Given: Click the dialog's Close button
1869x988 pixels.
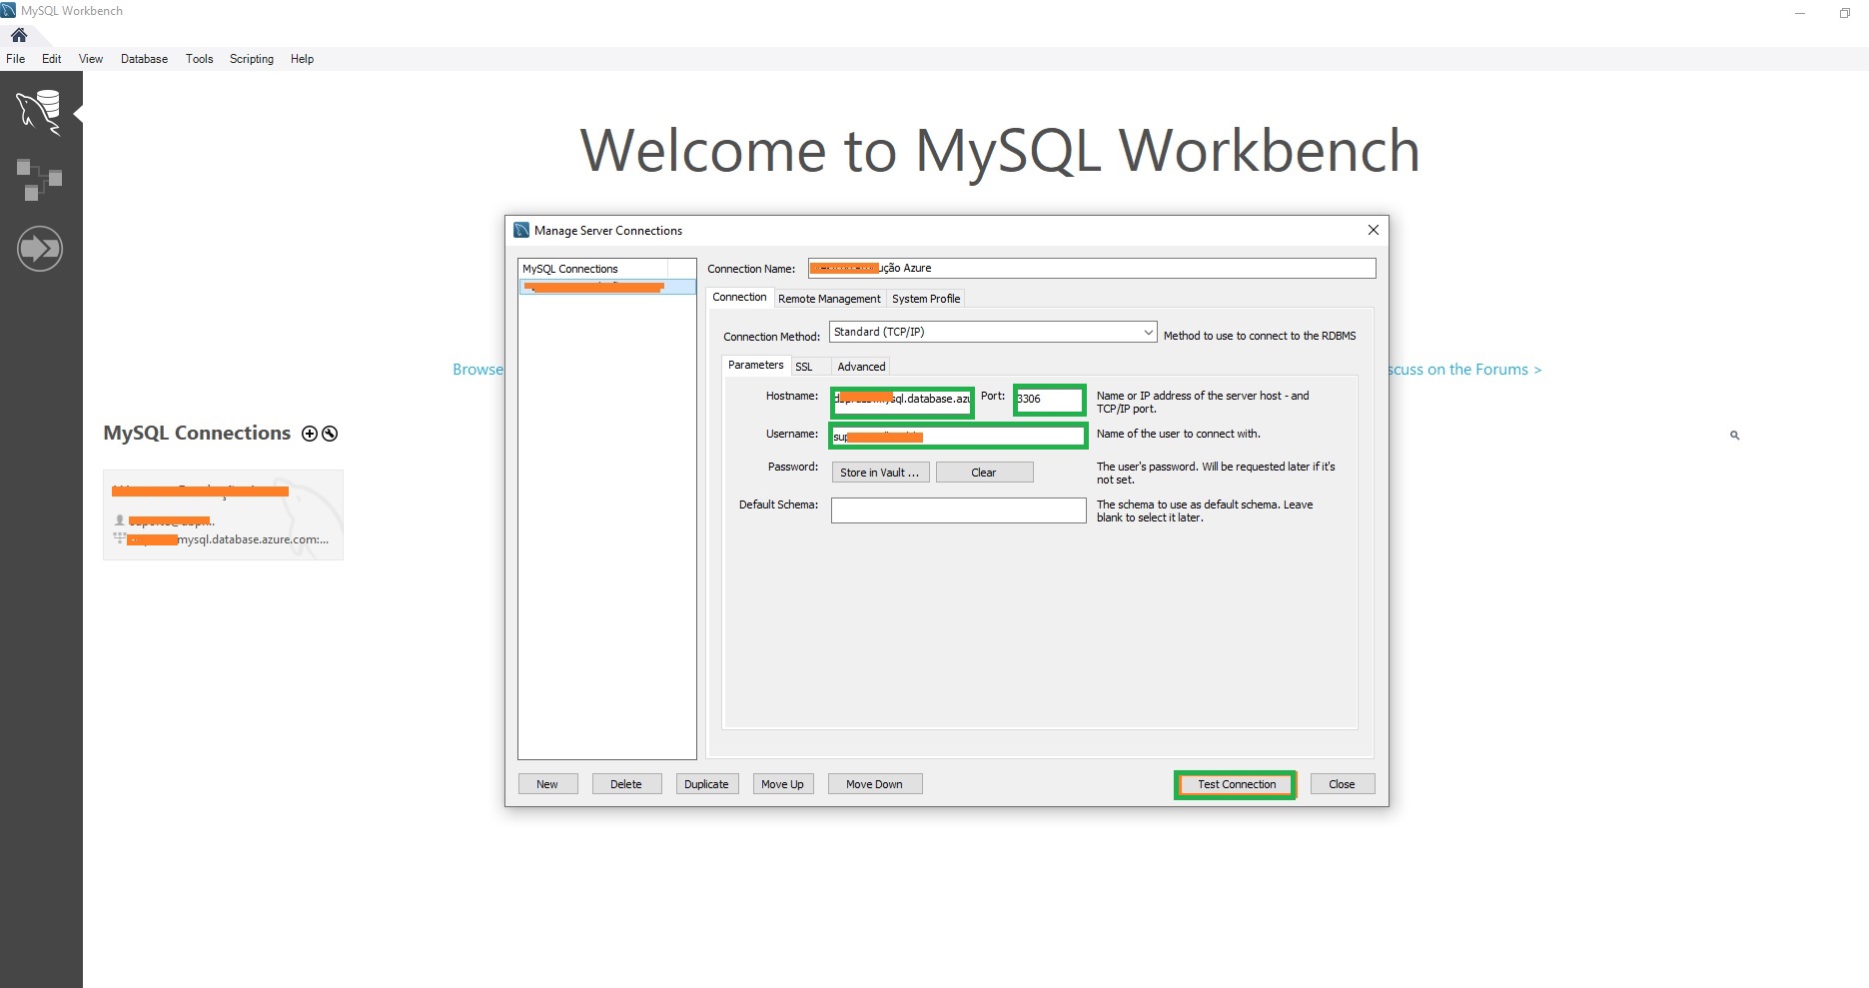Looking at the screenshot, I should (x=1342, y=784).
